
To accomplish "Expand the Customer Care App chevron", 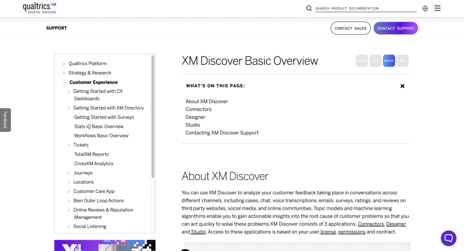I will (x=69, y=192).
